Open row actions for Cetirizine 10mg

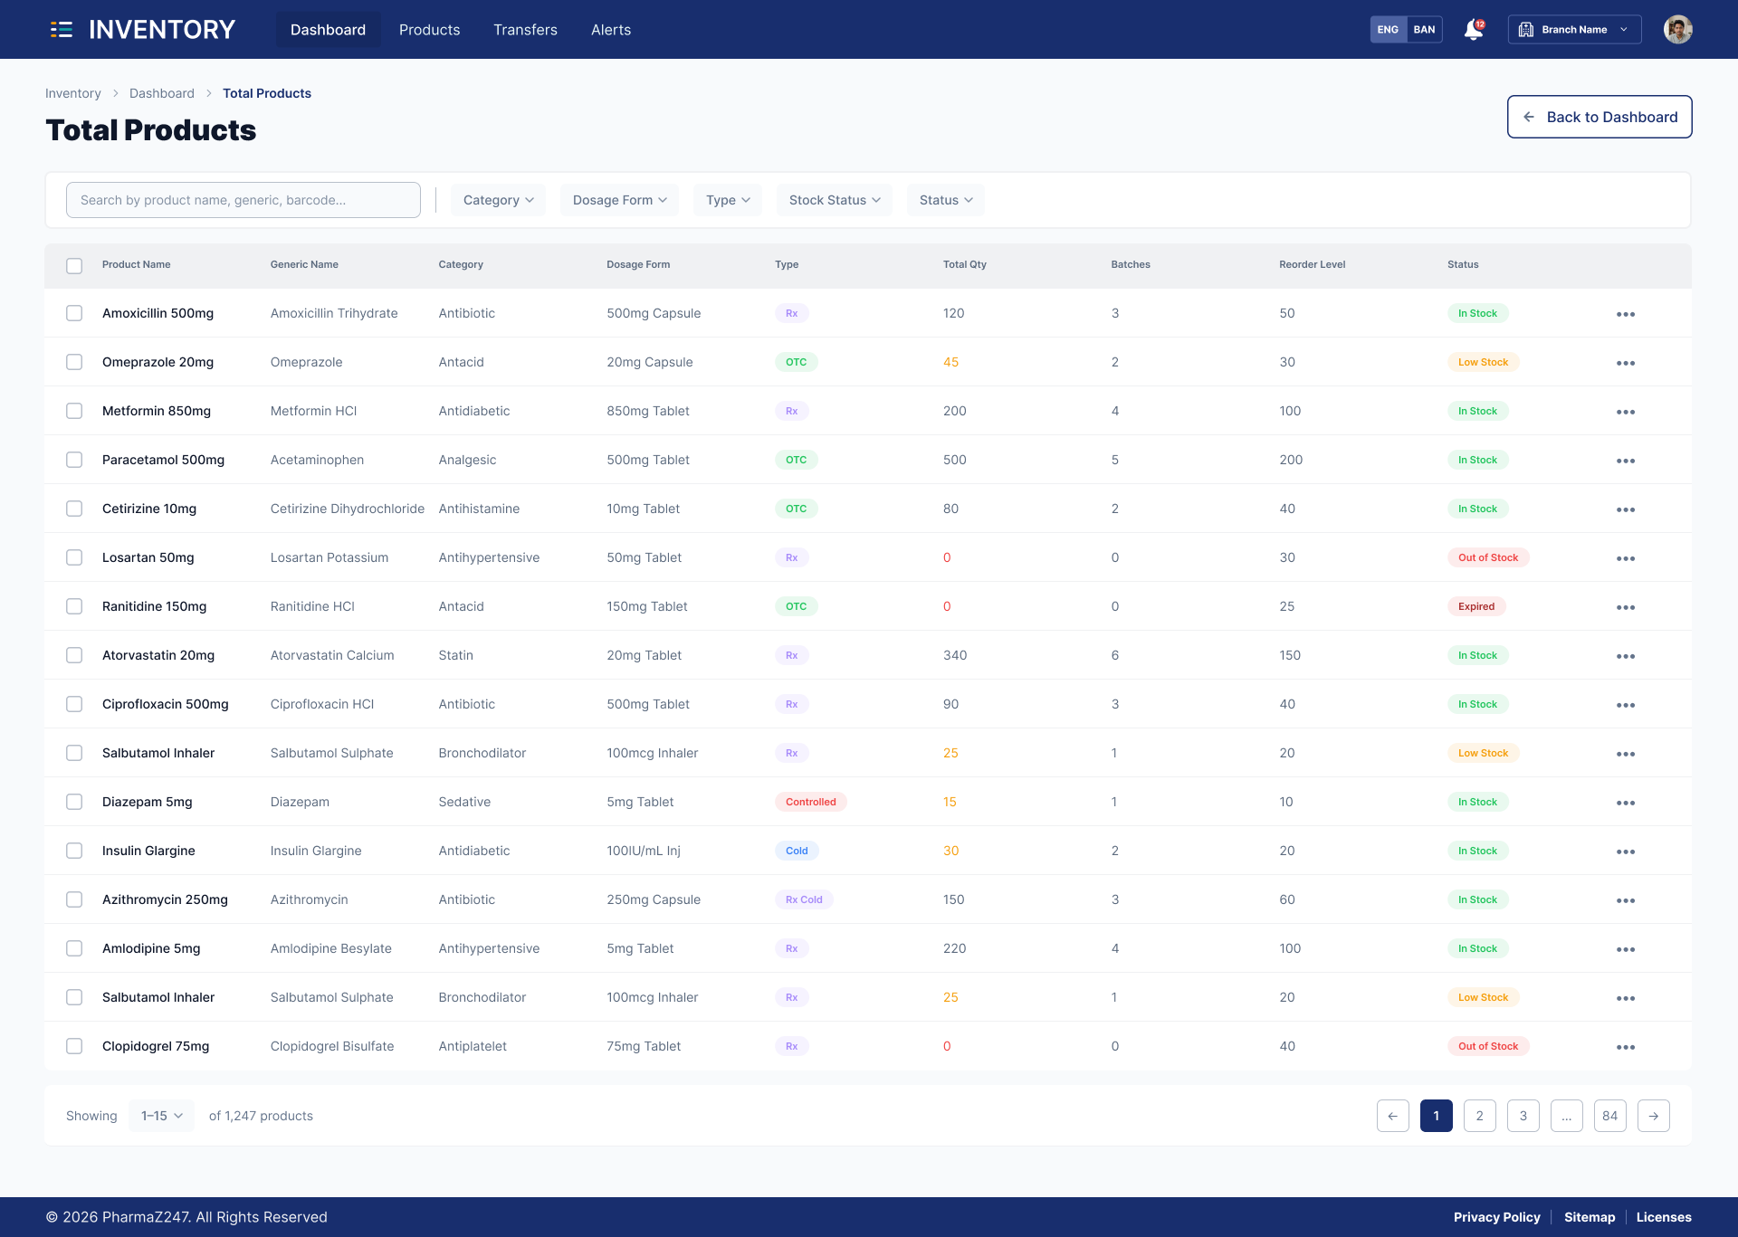(1626, 509)
